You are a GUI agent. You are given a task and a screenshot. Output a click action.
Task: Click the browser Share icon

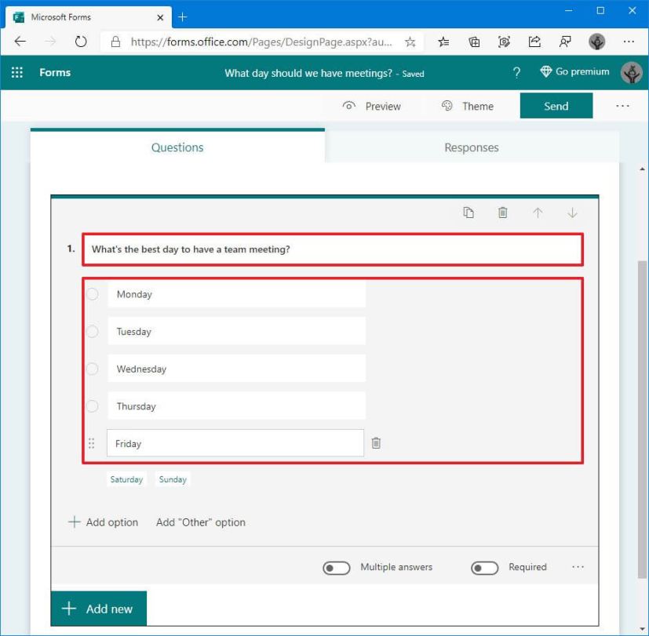(534, 42)
